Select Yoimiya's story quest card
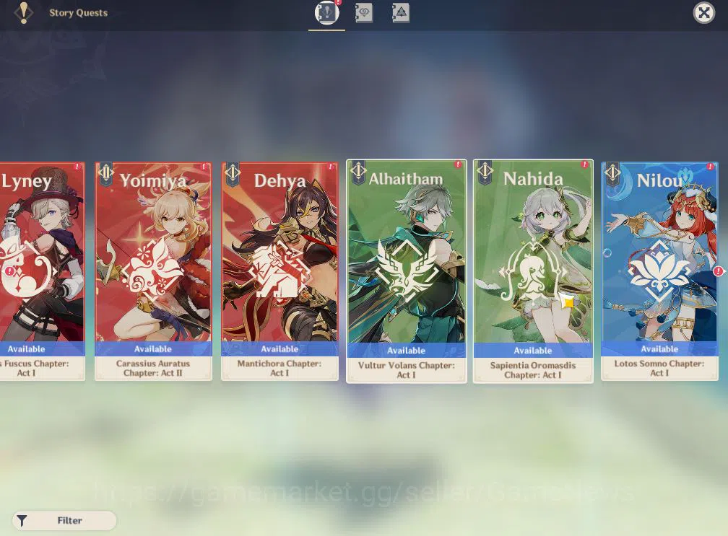This screenshot has width=728, height=536. point(153,271)
